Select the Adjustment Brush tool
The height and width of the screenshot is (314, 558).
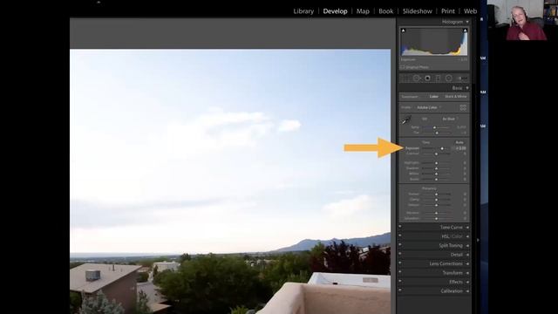click(462, 78)
